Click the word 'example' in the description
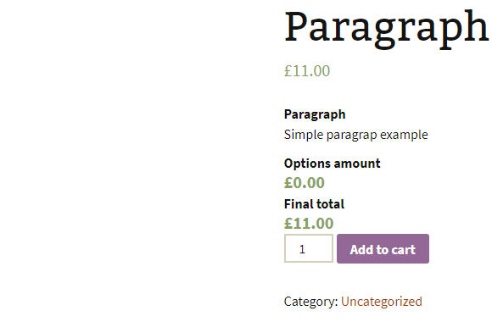This screenshot has height=322, width=492. pyautogui.click(x=404, y=135)
